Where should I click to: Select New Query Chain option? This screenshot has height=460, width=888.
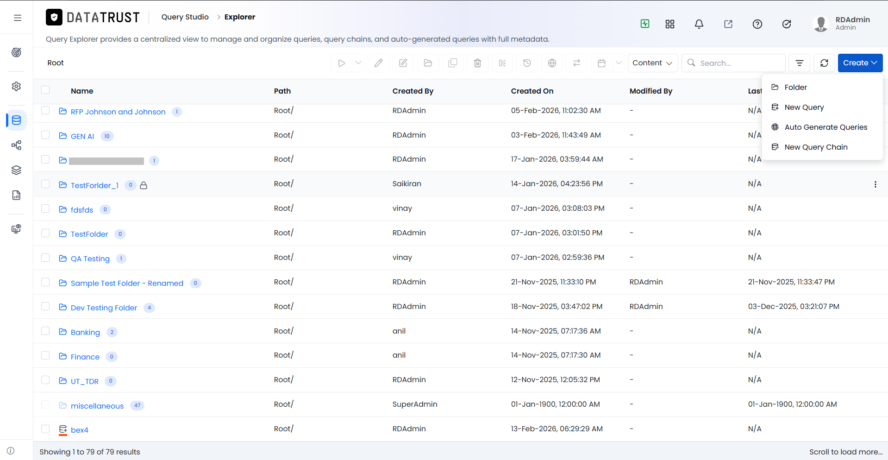[x=822, y=147]
